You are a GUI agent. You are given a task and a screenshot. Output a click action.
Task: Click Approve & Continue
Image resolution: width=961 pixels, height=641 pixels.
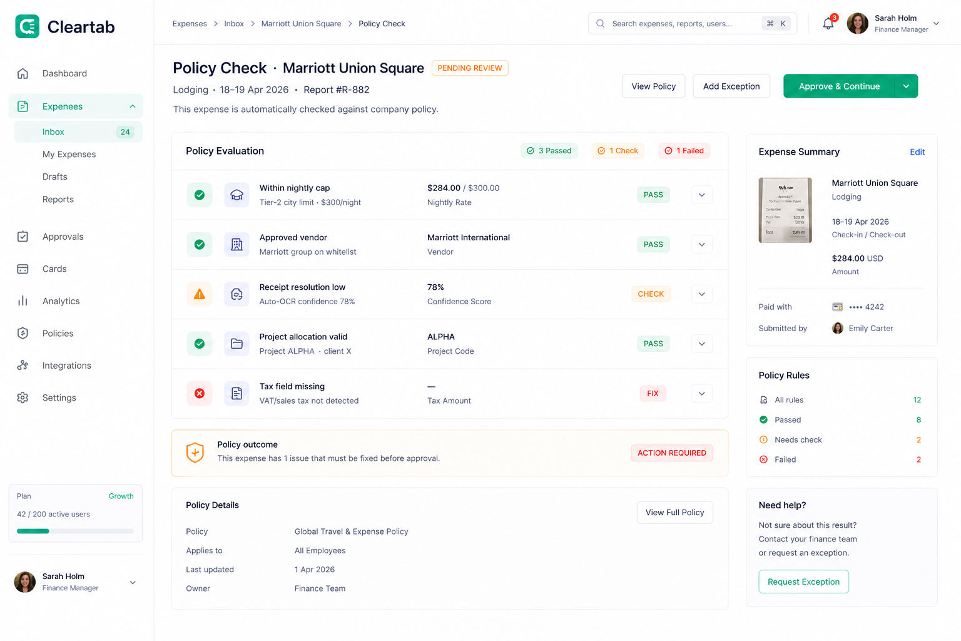[x=839, y=86]
